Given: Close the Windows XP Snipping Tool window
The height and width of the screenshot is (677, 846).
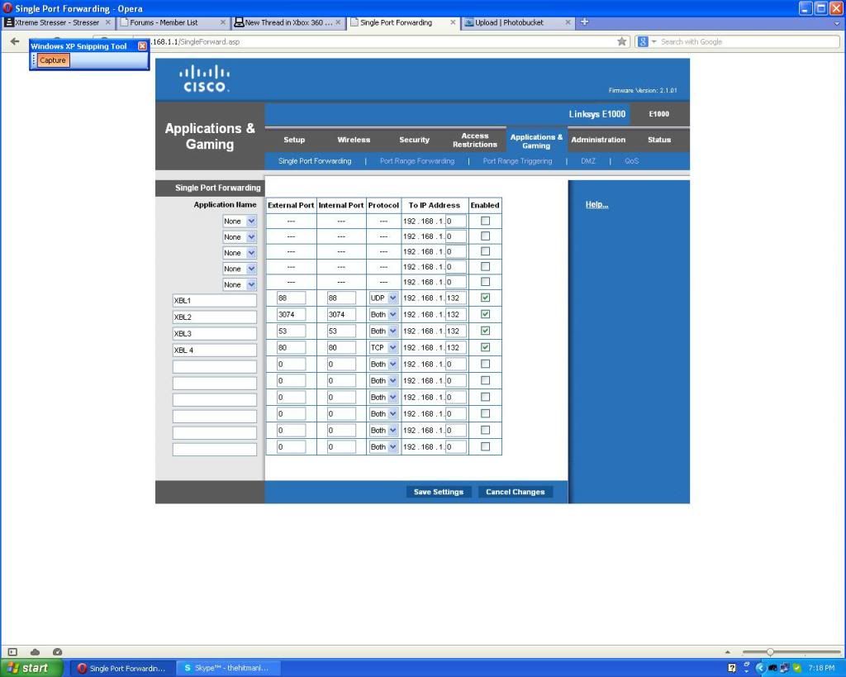Looking at the screenshot, I should [x=142, y=46].
